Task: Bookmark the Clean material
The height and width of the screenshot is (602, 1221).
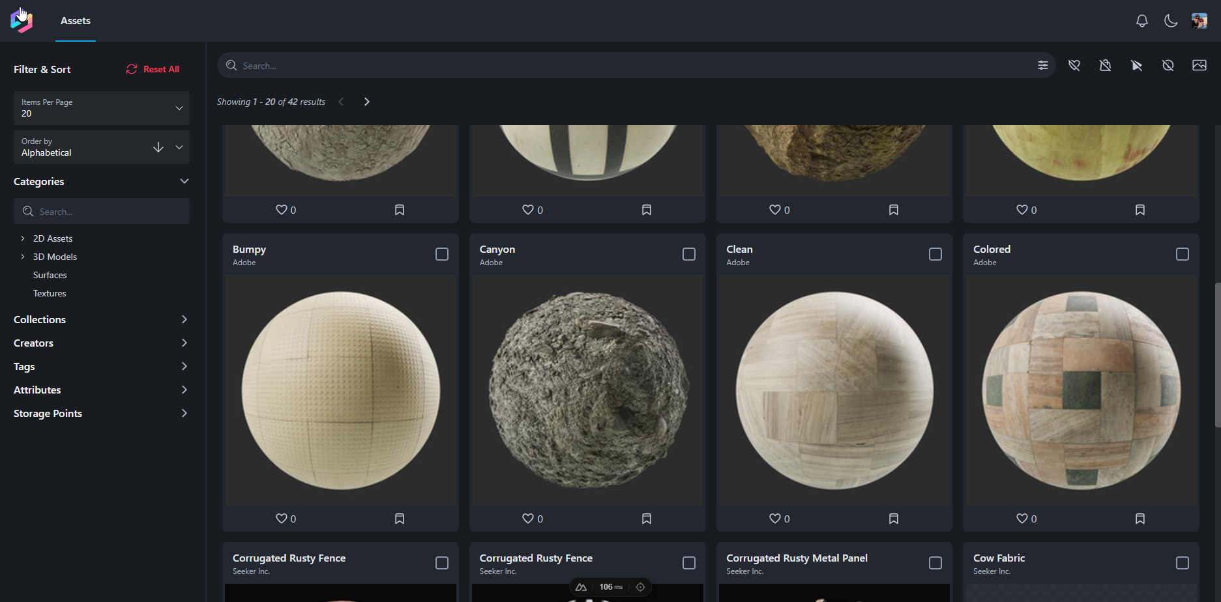Action: [893, 519]
